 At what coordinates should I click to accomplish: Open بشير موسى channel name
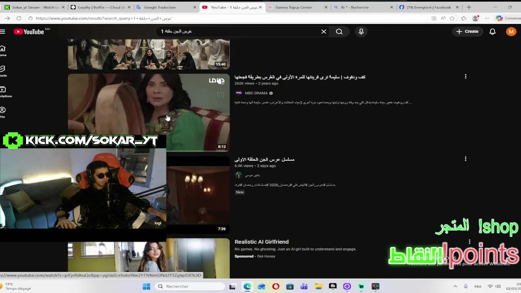pyautogui.click(x=252, y=175)
